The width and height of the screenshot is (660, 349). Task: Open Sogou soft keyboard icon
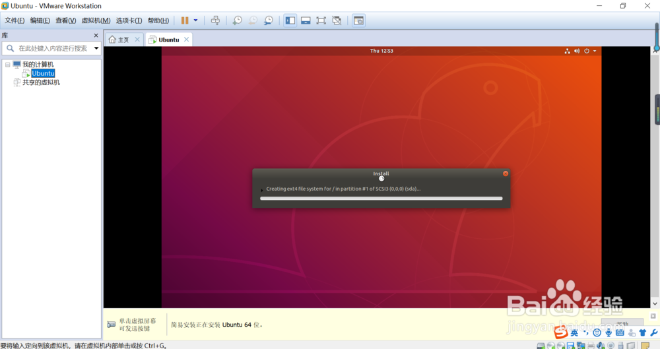[620, 333]
